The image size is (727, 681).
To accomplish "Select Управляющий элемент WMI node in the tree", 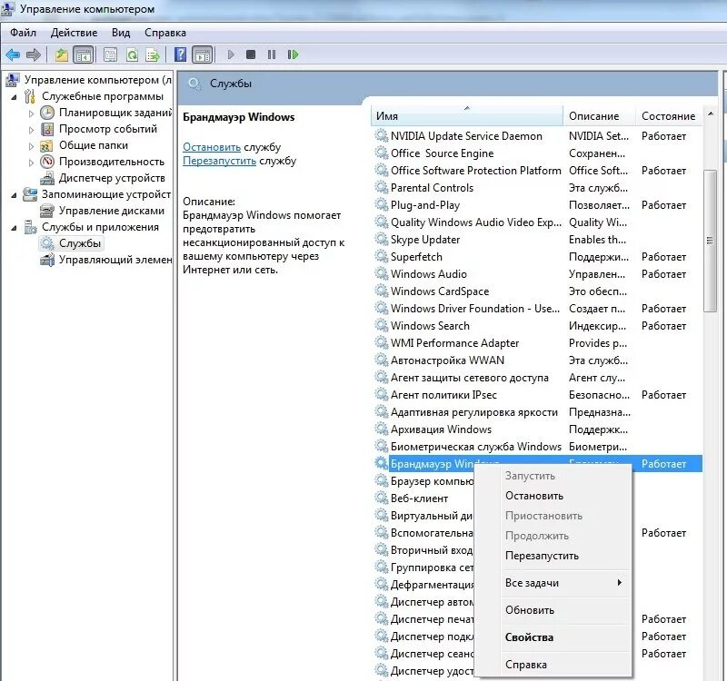I will coord(115,260).
